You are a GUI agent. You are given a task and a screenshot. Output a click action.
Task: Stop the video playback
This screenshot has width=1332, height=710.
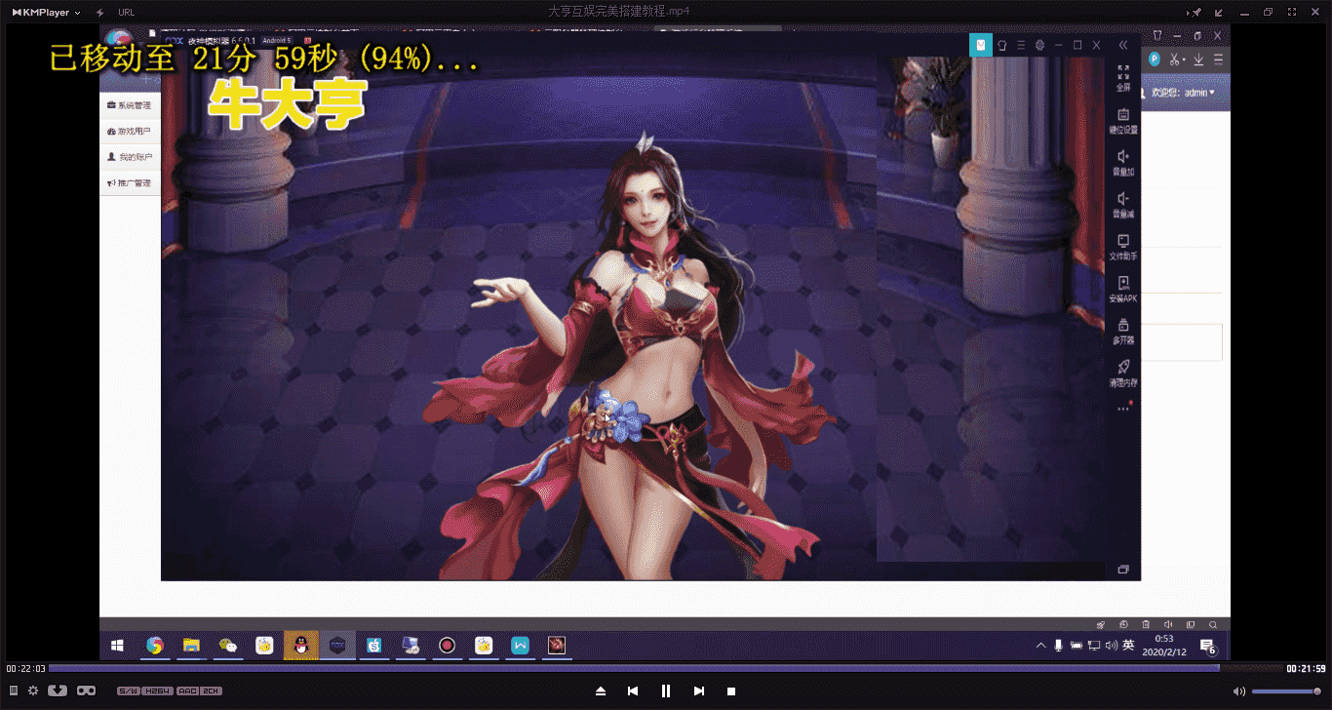click(x=731, y=690)
